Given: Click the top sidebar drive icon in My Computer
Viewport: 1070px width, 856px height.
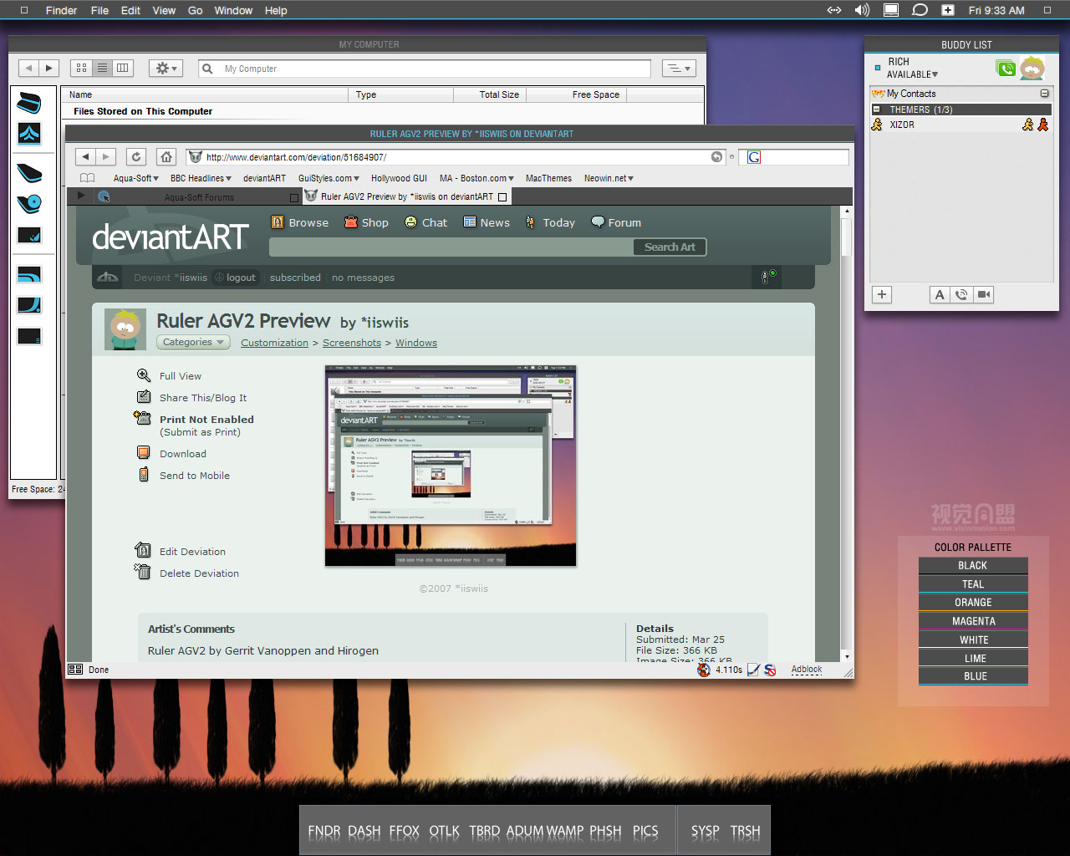Looking at the screenshot, I should click(29, 103).
